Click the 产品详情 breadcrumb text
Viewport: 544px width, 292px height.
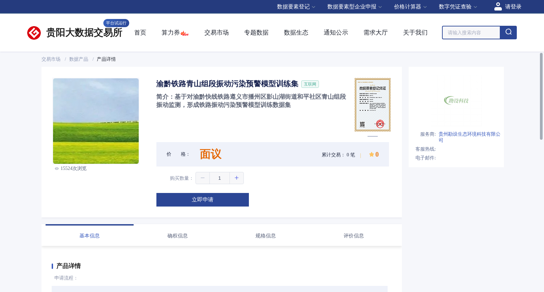click(106, 59)
